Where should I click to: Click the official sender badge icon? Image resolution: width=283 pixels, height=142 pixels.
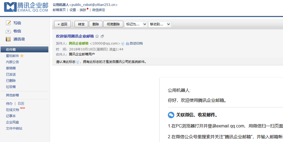[x=123, y=43]
